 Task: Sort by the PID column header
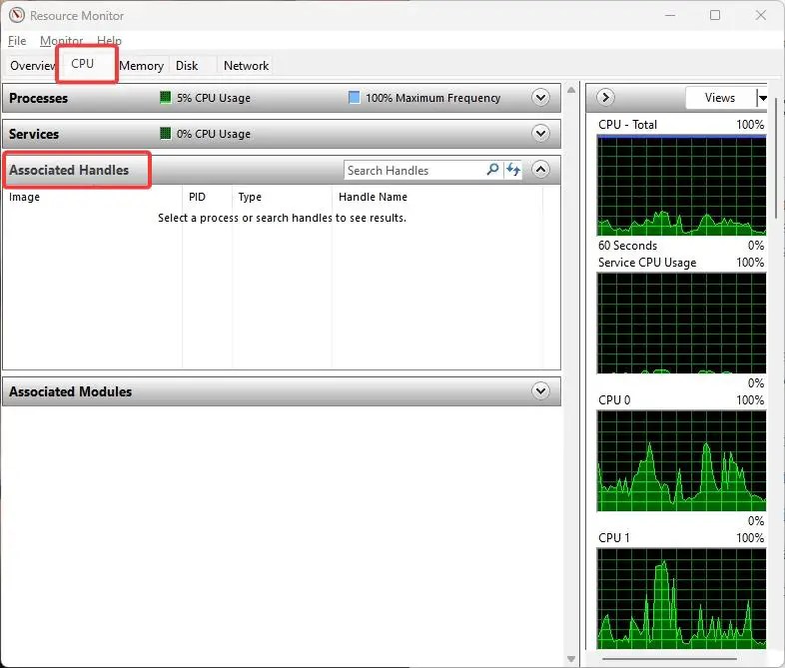208,197
